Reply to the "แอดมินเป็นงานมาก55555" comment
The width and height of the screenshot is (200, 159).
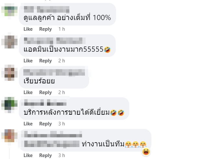(x=45, y=61)
